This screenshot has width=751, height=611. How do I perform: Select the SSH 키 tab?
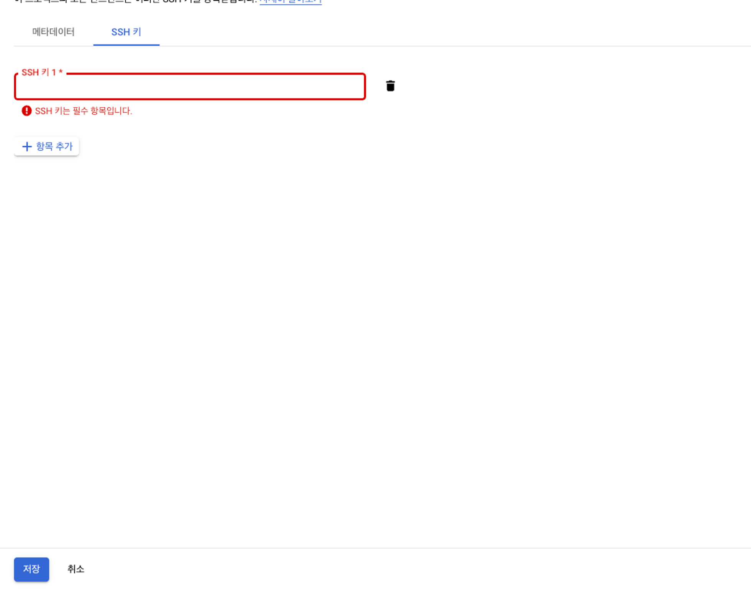point(126,32)
